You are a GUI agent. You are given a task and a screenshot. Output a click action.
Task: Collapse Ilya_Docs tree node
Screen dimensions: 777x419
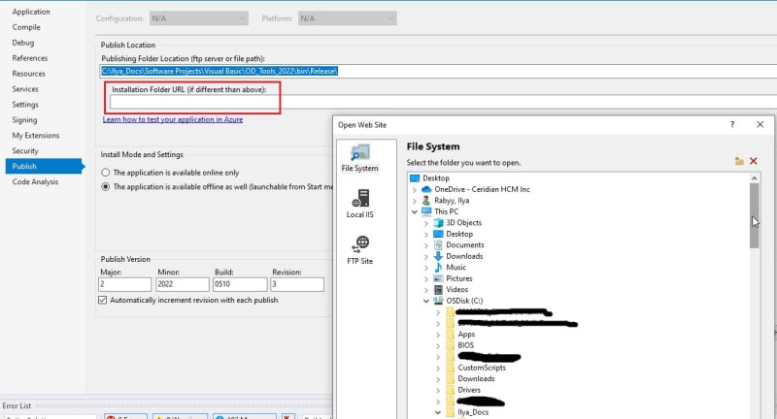[438, 412]
